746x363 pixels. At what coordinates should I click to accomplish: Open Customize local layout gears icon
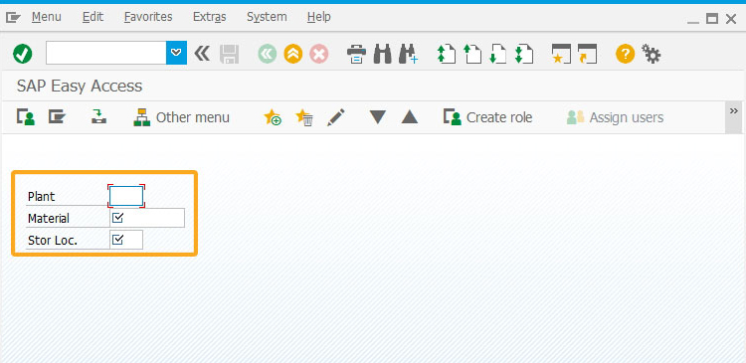pos(651,54)
